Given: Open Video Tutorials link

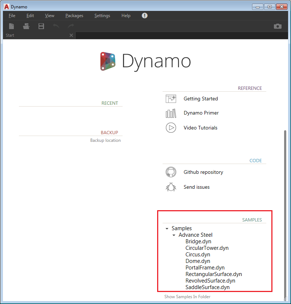Looking at the screenshot, I should coord(200,128).
